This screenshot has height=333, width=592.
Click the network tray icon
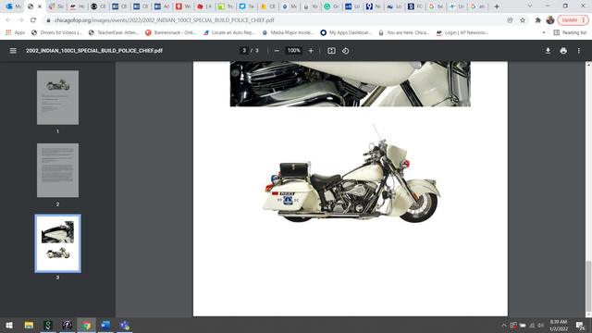pos(532,325)
